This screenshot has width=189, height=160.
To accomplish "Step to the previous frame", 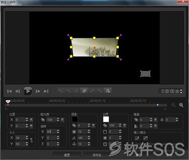I will (18, 91).
